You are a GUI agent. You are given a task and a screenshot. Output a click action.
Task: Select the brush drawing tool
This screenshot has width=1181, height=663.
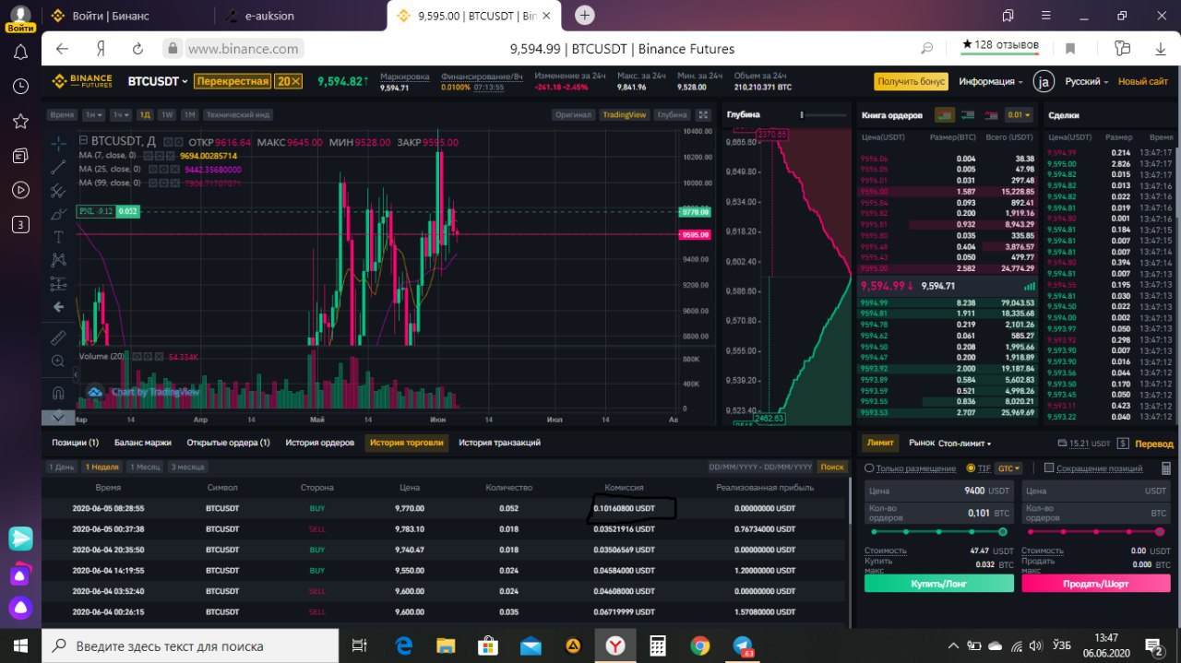click(x=58, y=214)
